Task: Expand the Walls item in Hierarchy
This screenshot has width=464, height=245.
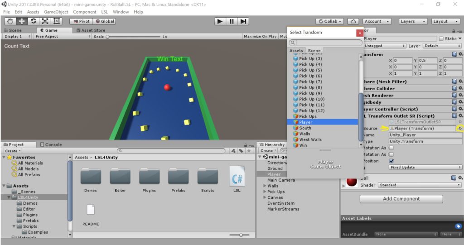Action: (x=265, y=186)
